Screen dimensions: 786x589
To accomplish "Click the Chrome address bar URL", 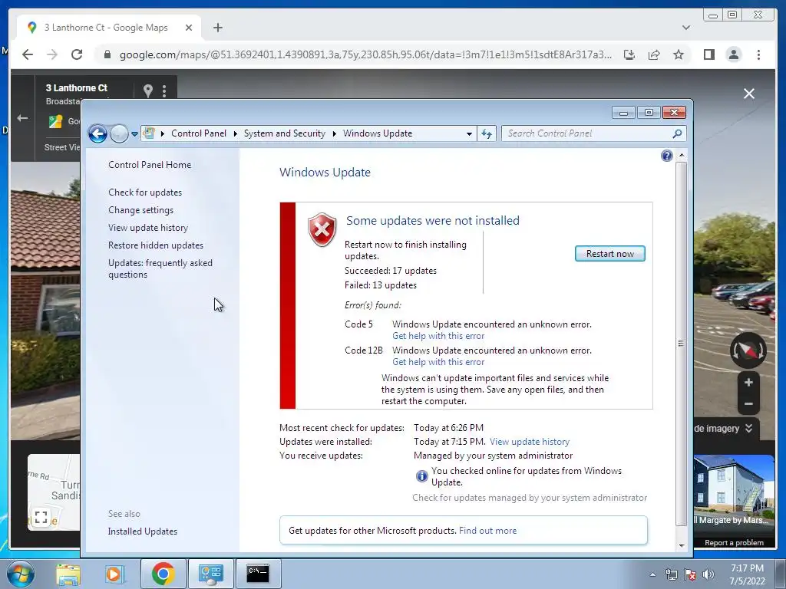I will 365,54.
